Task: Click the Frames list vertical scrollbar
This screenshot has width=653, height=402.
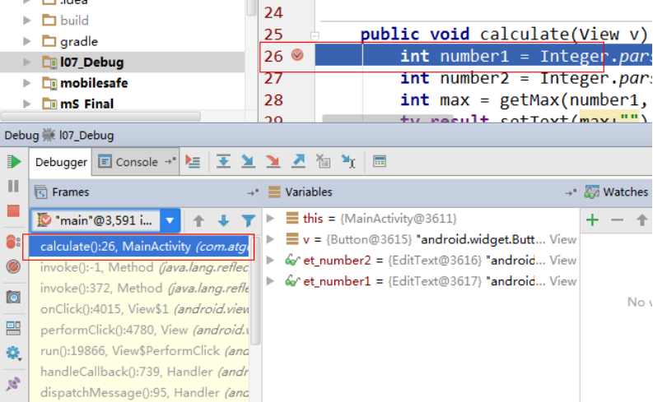Action: pyautogui.click(x=256, y=291)
